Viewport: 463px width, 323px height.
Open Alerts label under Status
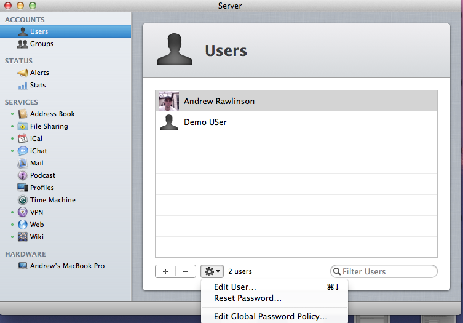pyautogui.click(x=39, y=73)
